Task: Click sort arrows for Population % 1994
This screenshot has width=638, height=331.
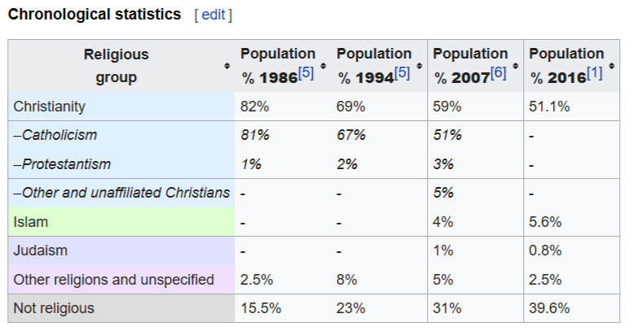Action: click(x=419, y=67)
